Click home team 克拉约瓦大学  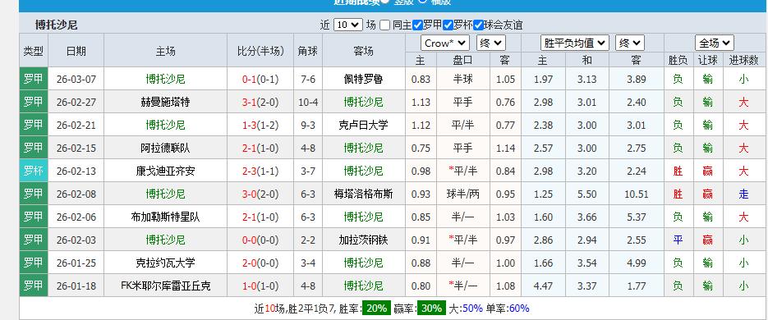pos(165,263)
